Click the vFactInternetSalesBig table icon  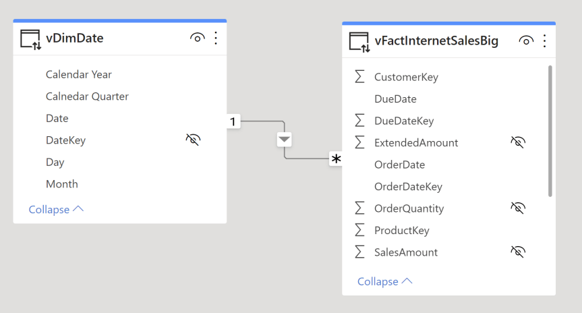(x=359, y=42)
